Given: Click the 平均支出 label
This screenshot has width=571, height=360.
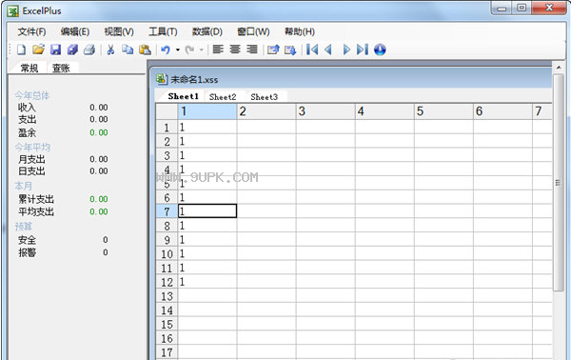Looking at the screenshot, I should [36, 211].
